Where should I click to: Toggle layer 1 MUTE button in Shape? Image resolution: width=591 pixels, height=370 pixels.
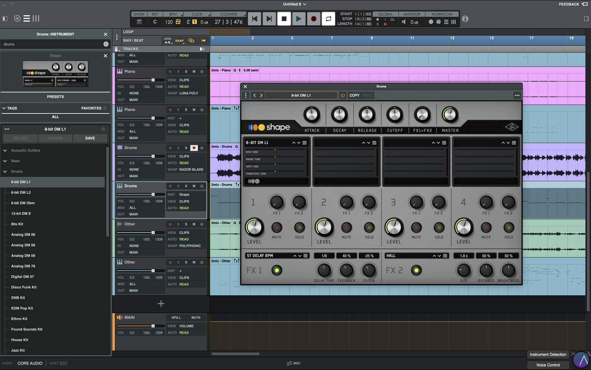[276, 228]
